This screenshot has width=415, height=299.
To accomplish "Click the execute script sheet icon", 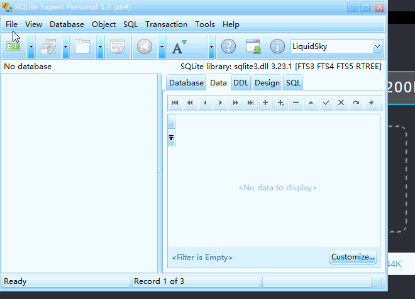I will click(x=117, y=46).
